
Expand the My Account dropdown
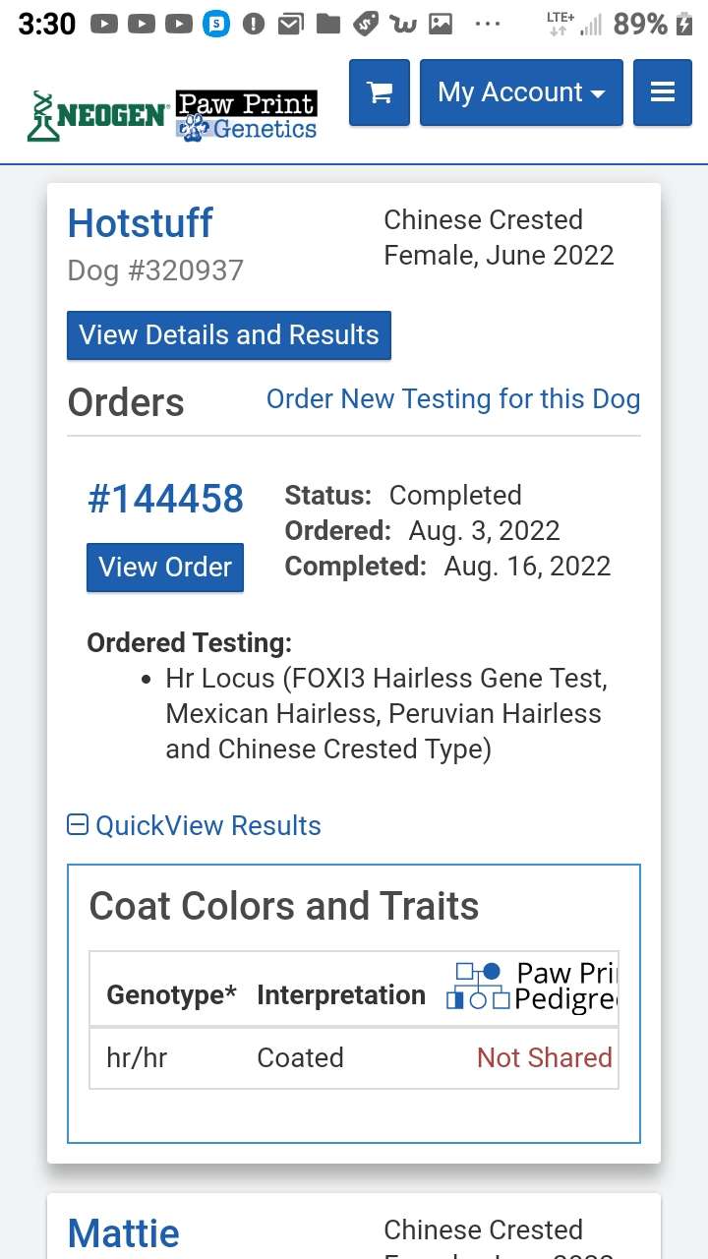point(521,92)
